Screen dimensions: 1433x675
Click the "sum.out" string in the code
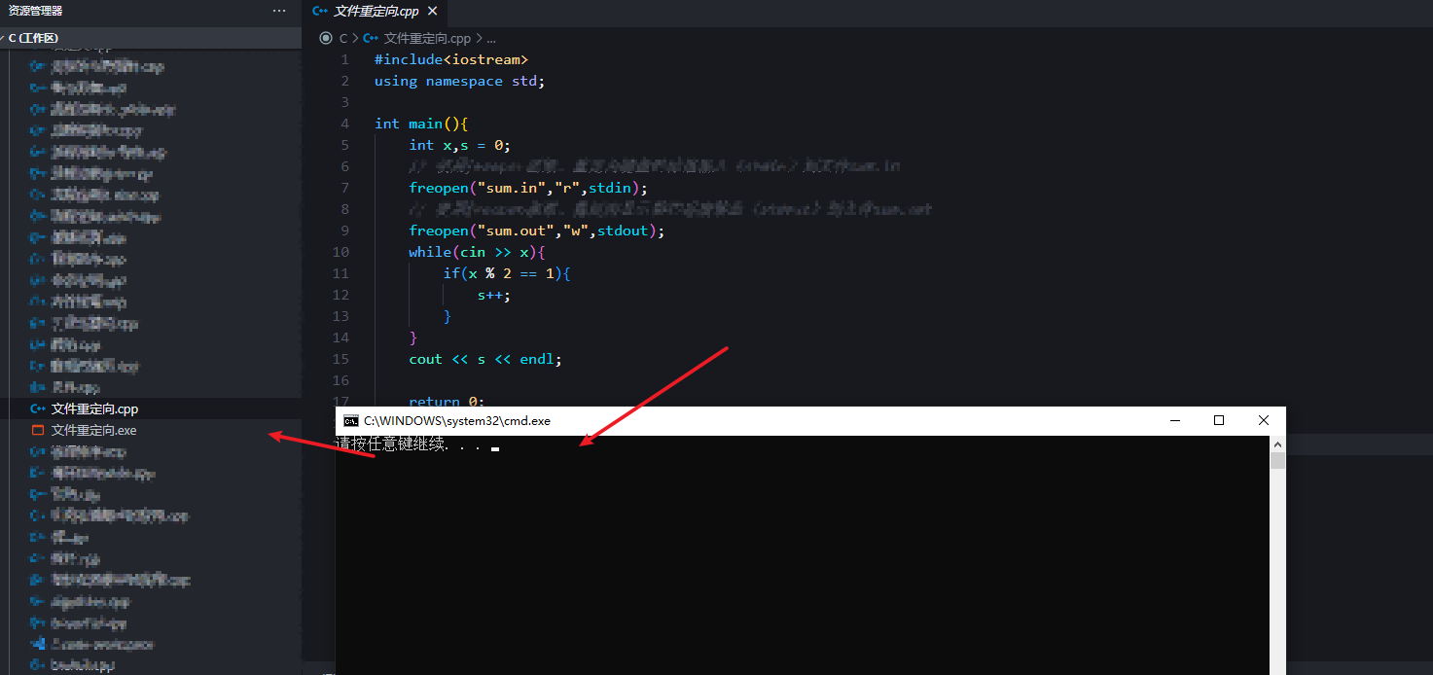click(x=514, y=231)
